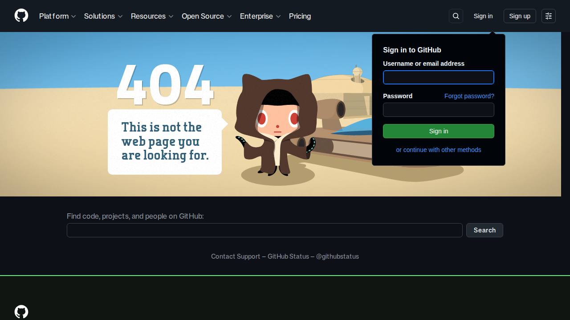Expand the Solutions dropdown menu
Image resolution: width=570 pixels, height=320 pixels.
[103, 16]
